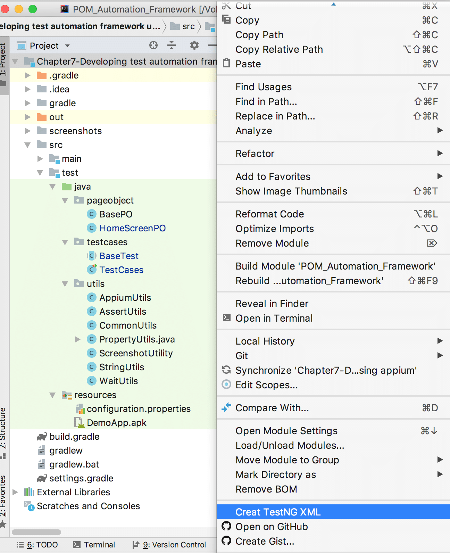Open the 9: Version Control tab
This screenshot has width=450, height=553.
click(x=169, y=545)
